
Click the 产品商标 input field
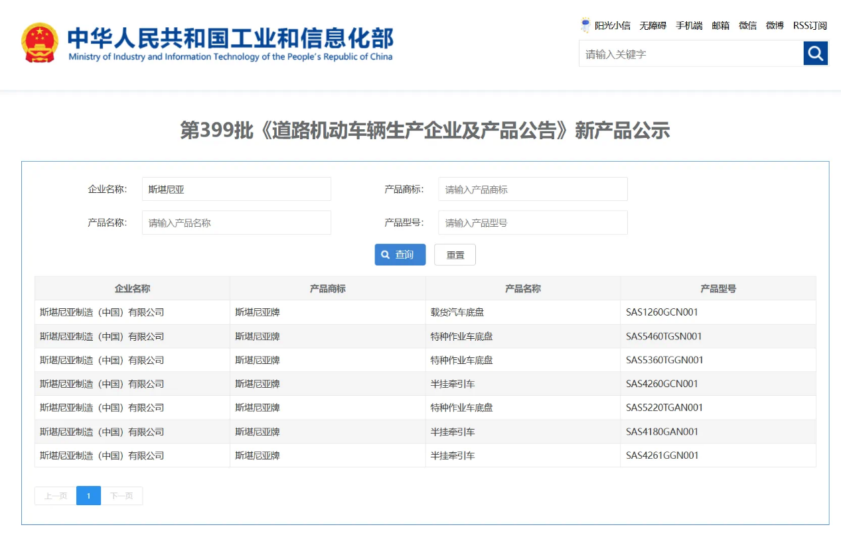(x=532, y=189)
